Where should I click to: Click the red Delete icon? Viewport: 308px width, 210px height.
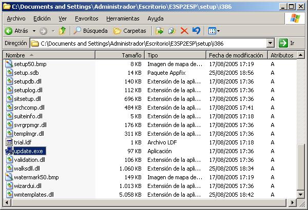pyautogui.click(x=184, y=31)
